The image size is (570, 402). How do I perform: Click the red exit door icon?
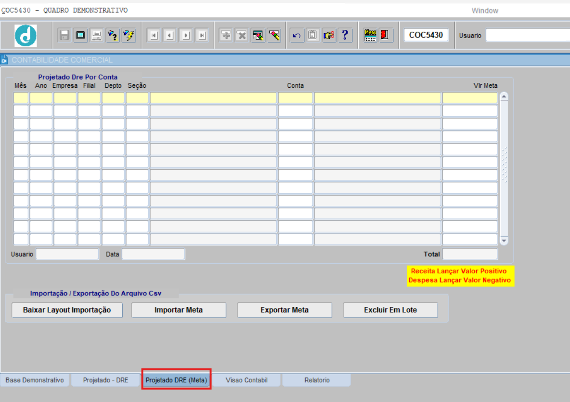tap(385, 35)
